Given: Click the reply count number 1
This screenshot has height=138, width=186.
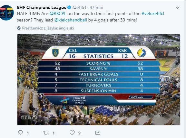Looking at the screenshot, I should [28, 133].
